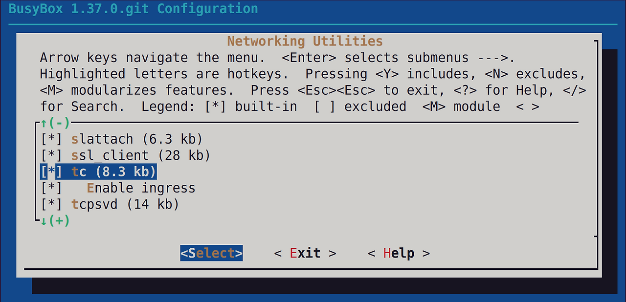Select the ssl_client (28 kb) entry

pyautogui.click(x=141, y=155)
